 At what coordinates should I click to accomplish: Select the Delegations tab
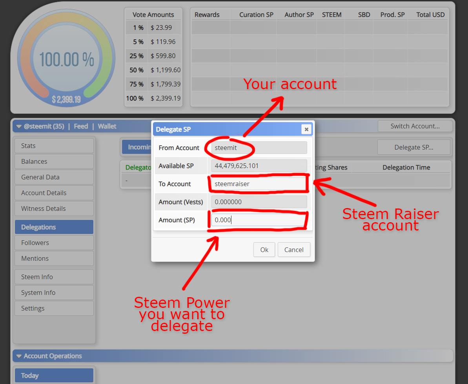click(x=54, y=227)
